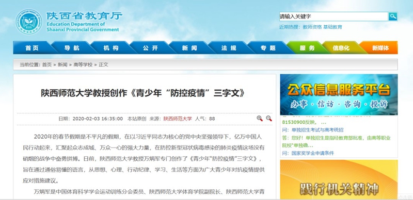This screenshot has height=200, width=413.
Task: Open the 法规 navigation tab
Action: point(229,48)
